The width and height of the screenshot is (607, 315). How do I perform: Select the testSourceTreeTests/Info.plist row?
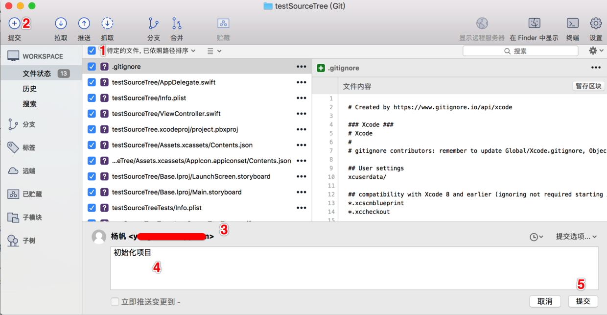click(197, 208)
